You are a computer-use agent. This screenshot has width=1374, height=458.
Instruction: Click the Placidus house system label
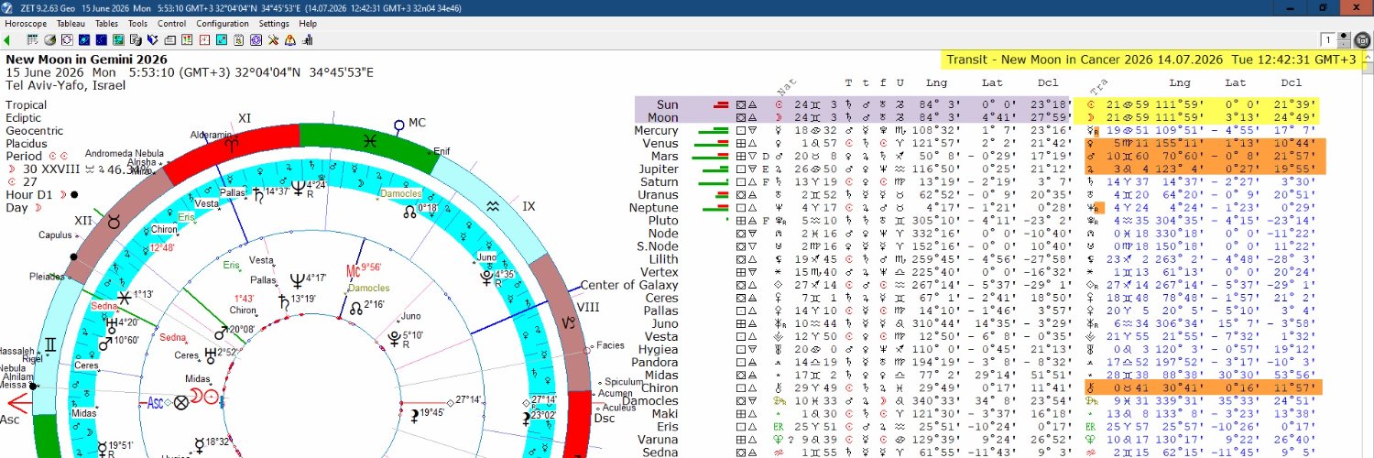pyautogui.click(x=28, y=144)
